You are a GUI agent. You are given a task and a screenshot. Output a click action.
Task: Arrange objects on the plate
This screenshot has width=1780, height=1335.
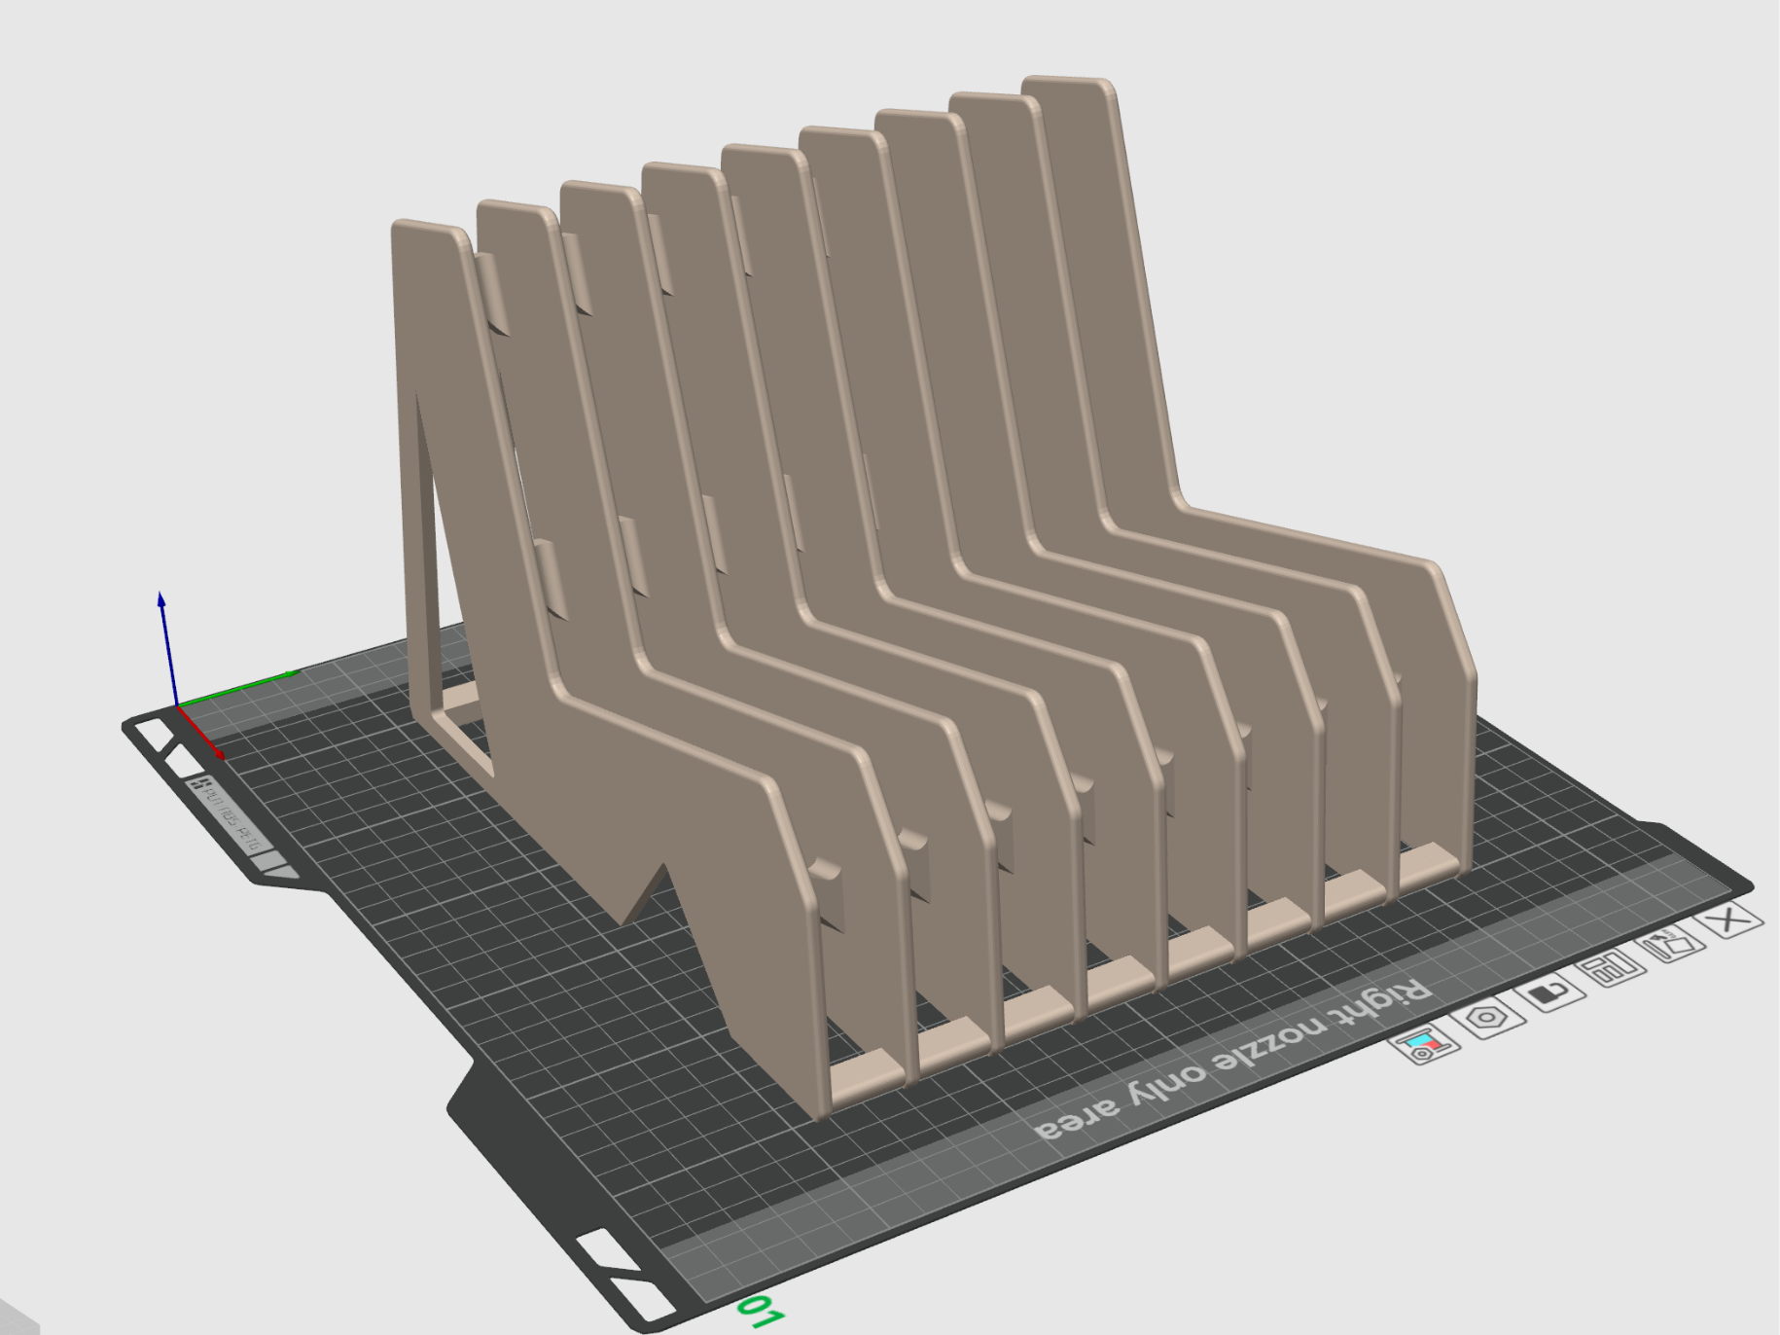pos(1613,969)
